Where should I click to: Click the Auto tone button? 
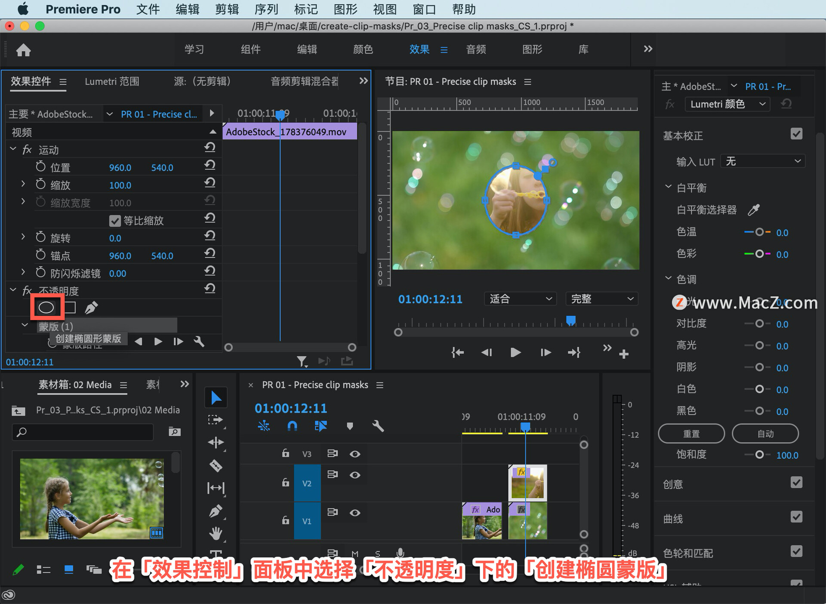click(765, 434)
